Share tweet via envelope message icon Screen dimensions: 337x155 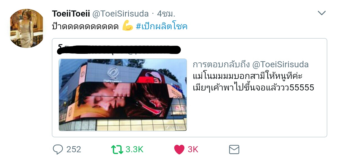pos(234,149)
